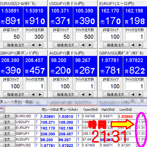
Task: Click USD/JPY buy price tile 390
Action: (85, 17)
